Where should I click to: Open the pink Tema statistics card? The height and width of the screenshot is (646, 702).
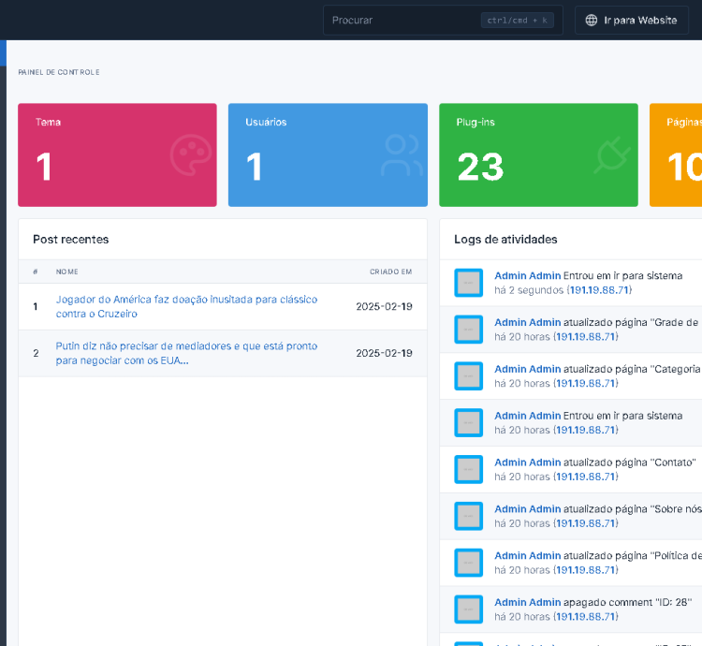coord(117,154)
